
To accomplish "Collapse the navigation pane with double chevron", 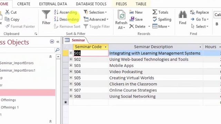I will pos(58,42).
